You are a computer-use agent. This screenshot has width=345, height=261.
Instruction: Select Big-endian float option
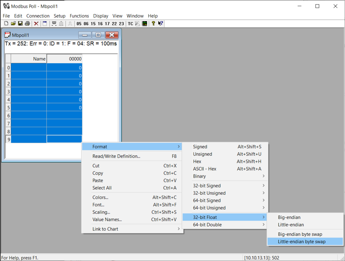click(x=305, y=217)
